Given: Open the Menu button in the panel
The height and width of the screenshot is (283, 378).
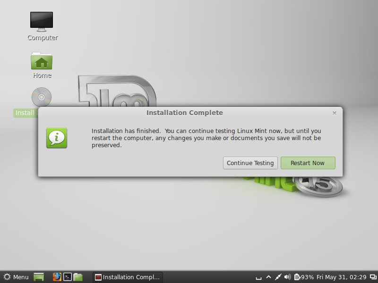Looking at the screenshot, I should pyautogui.click(x=16, y=277).
